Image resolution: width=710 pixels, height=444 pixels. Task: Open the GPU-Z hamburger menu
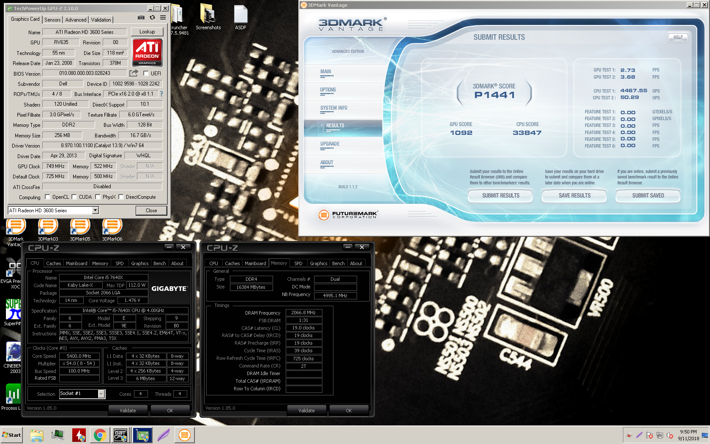tap(163, 18)
